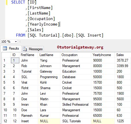This screenshot has width=131, height=124.
Task: Click the 'Database' occupation cell
Action: point(76,77)
